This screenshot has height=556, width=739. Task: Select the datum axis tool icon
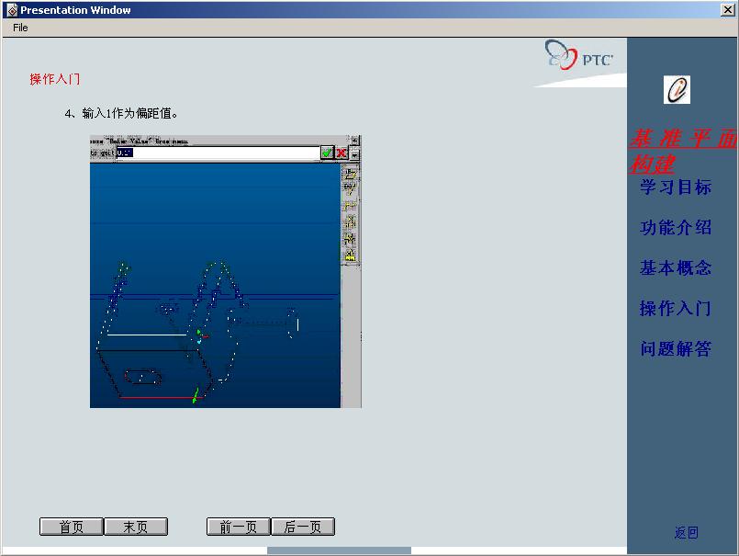pyautogui.click(x=350, y=189)
